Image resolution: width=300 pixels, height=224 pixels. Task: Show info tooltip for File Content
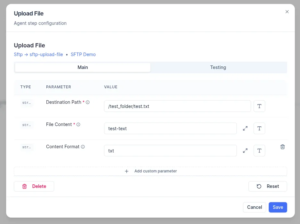click(78, 124)
